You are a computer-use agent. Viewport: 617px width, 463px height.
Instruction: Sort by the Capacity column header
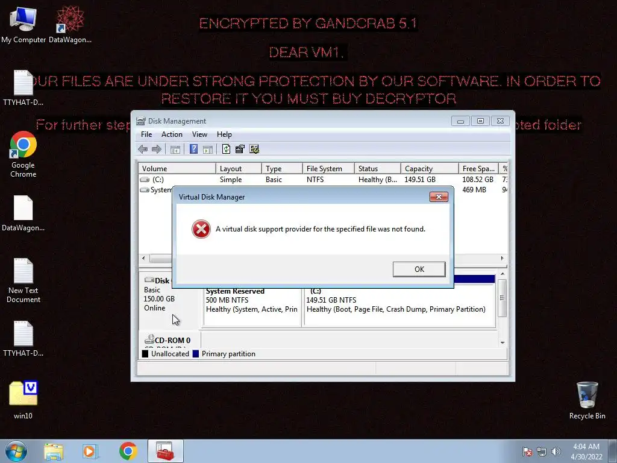click(x=430, y=169)
